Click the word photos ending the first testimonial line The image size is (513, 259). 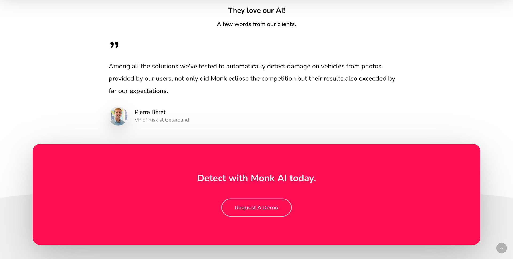point(371,66)
